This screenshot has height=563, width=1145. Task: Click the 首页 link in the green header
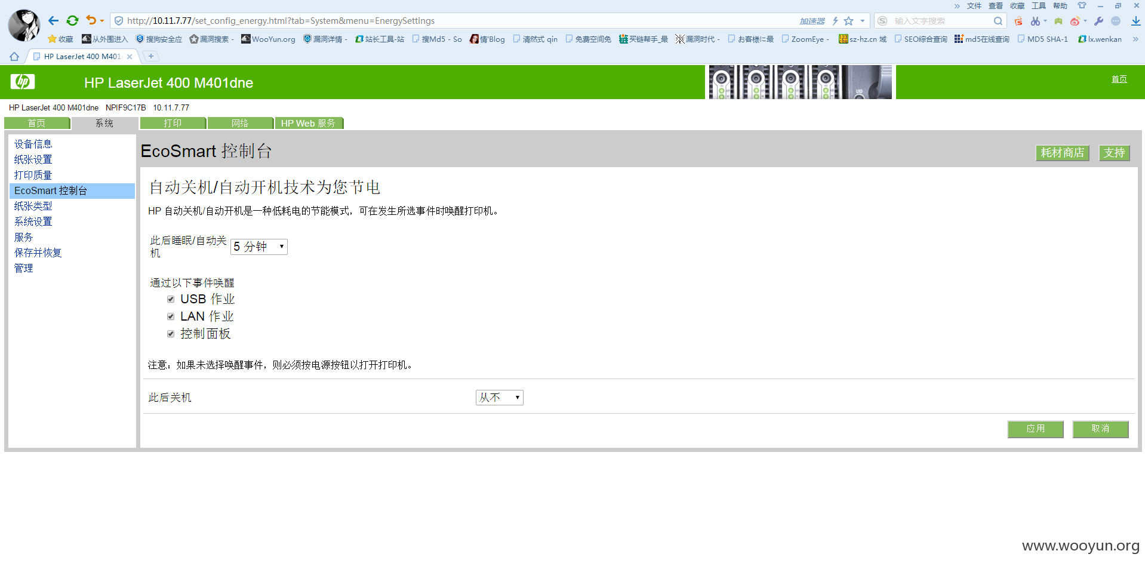tap(1119, 79)
